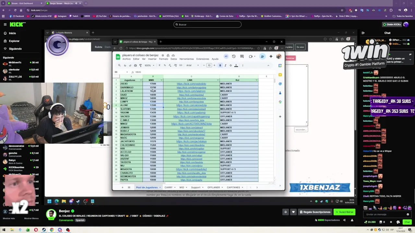The width and height of the screenshot is (415, 233).
Task: Increase font size with plus button
Action: [x=214, y=65]
